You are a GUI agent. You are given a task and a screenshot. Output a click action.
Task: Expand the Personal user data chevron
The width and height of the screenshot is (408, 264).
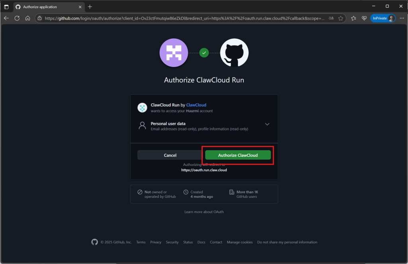coord(267,124)
